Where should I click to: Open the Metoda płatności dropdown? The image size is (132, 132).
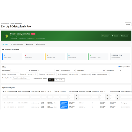click(21, 78)
